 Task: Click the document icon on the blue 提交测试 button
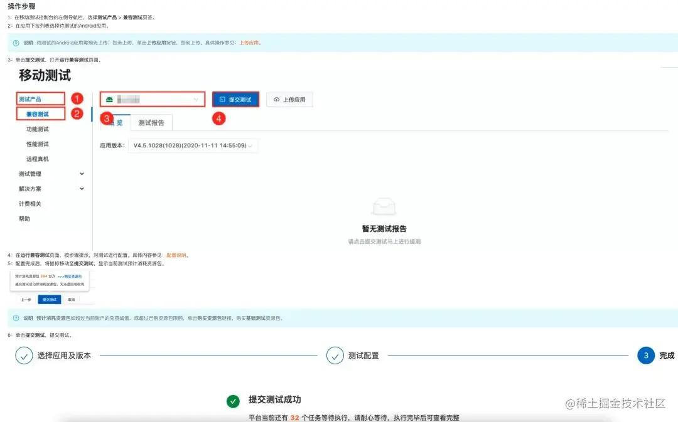click(224, 98)
